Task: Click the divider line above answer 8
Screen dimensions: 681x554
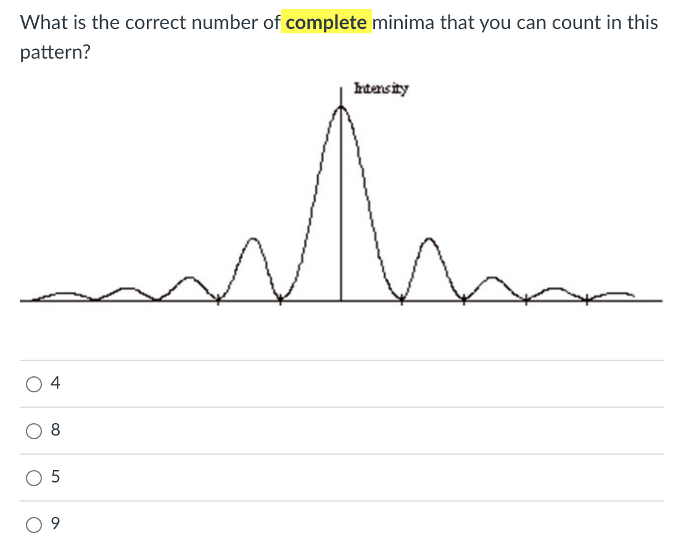Action: [340, 407]
